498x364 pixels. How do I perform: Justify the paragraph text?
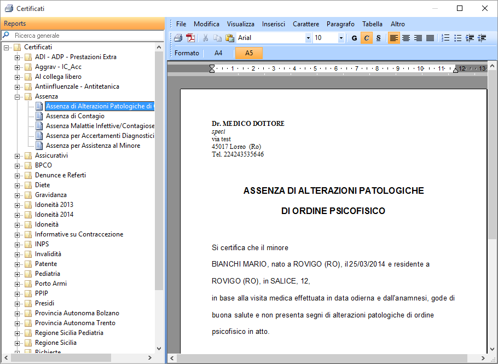click(430, 38)
